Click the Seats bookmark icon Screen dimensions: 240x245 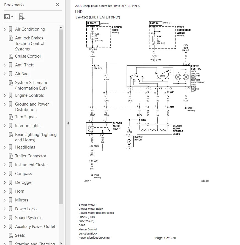click(x=11, y=235)
